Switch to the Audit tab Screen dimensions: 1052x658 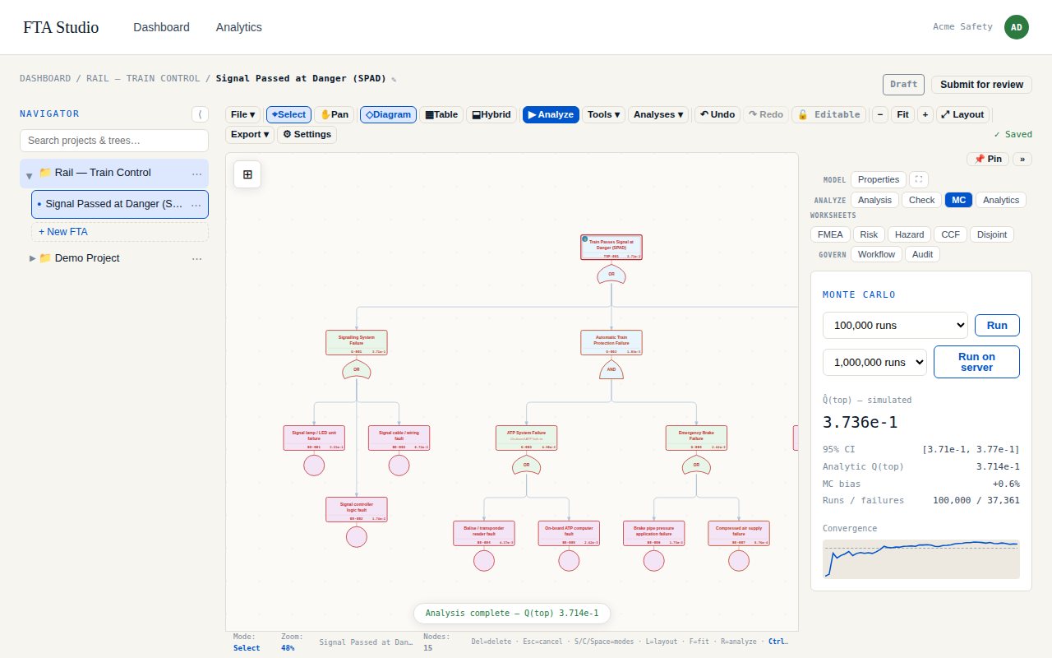(x=923, y=254)
